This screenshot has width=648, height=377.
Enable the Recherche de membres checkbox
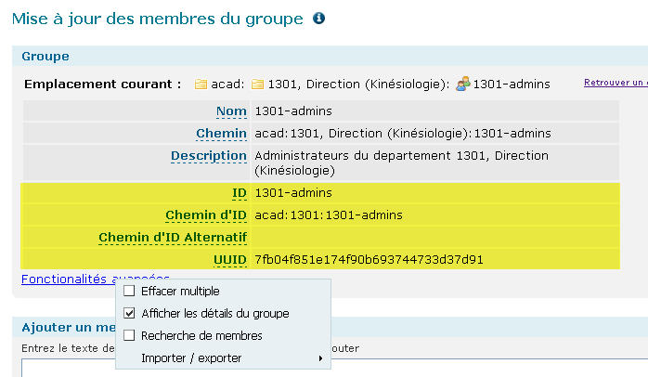tap(129, 335)
